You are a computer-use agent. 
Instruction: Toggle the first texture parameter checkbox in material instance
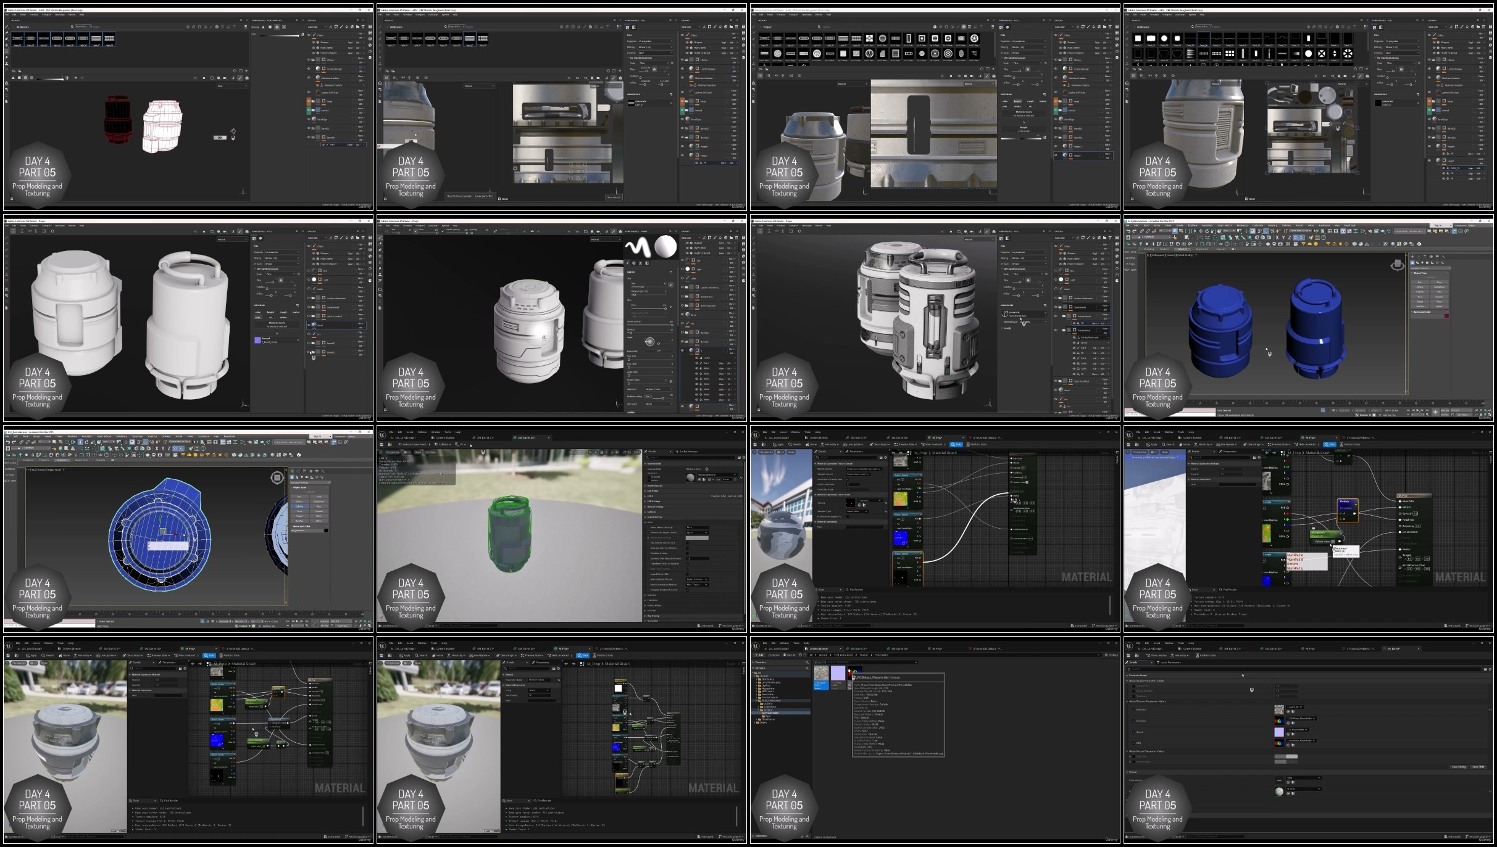tap(1133, 709)
